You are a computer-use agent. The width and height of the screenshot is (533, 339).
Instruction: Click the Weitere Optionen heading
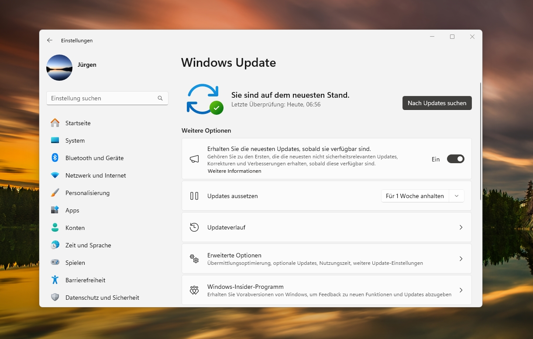[x=206, y=130]
